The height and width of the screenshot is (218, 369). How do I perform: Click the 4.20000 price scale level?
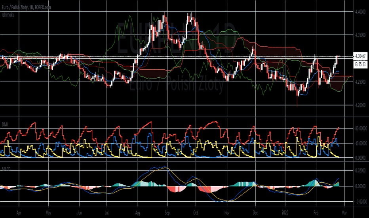tap(361, 105)
